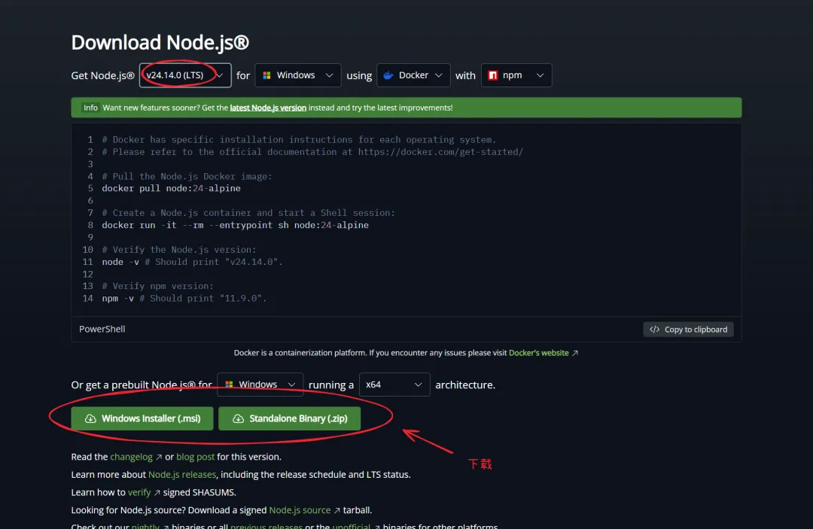813x529 pixels.
Task: Click the '# Verify npm version:' comment line
Action: 157,286
